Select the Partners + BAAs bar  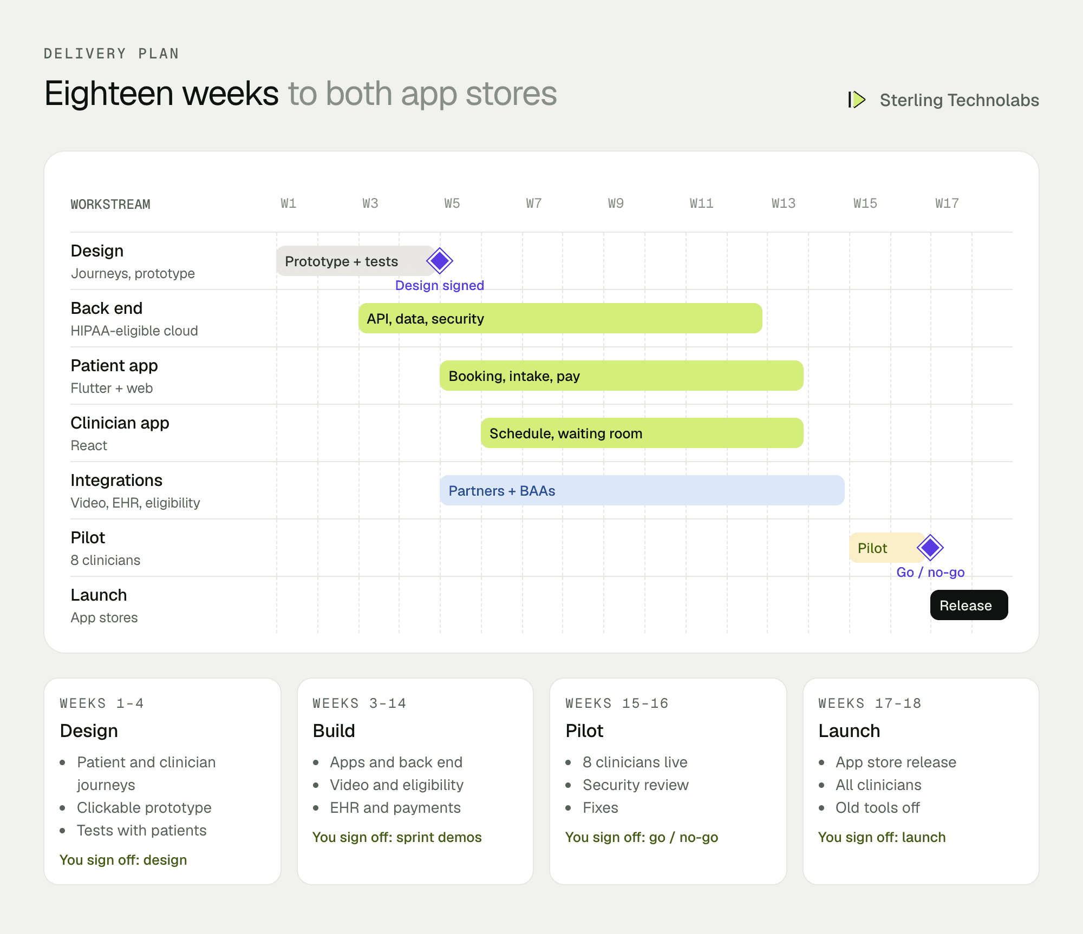point(642,490)
